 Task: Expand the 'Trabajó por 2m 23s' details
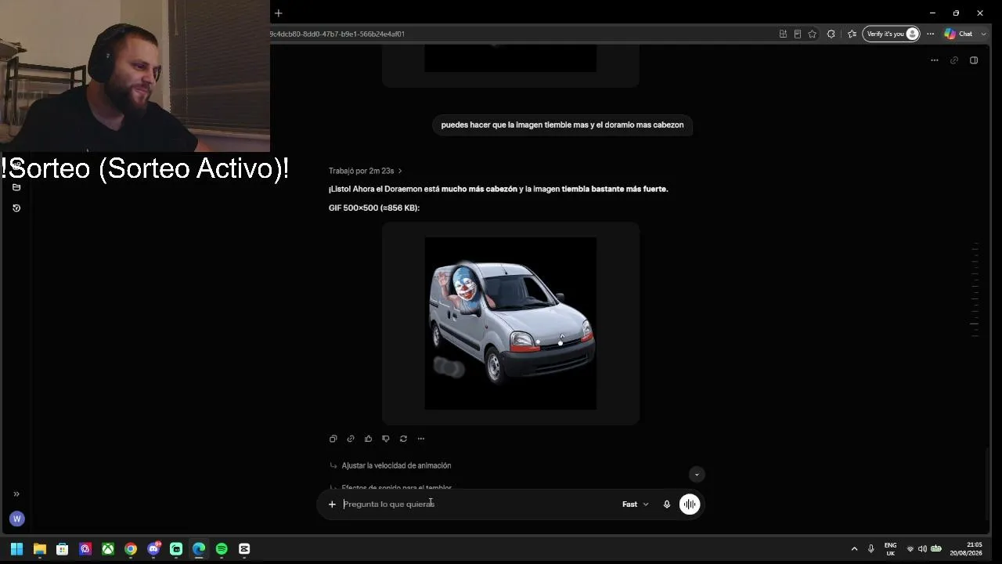click(366, 171)
